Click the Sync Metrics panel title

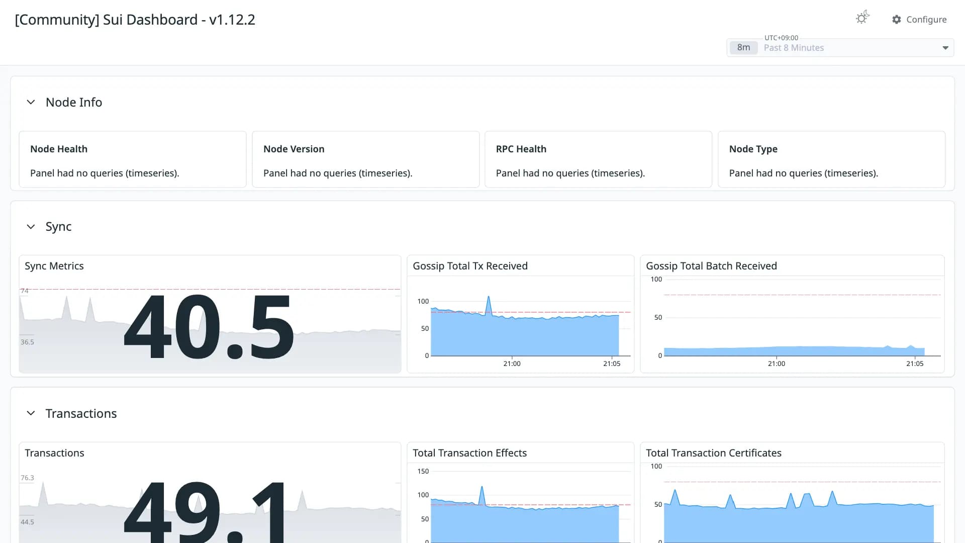tap(54, 266)
